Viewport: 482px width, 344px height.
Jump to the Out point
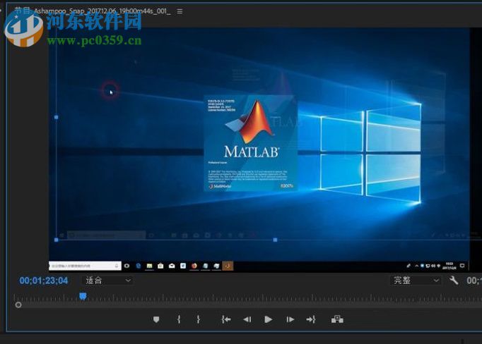(310, 319)
